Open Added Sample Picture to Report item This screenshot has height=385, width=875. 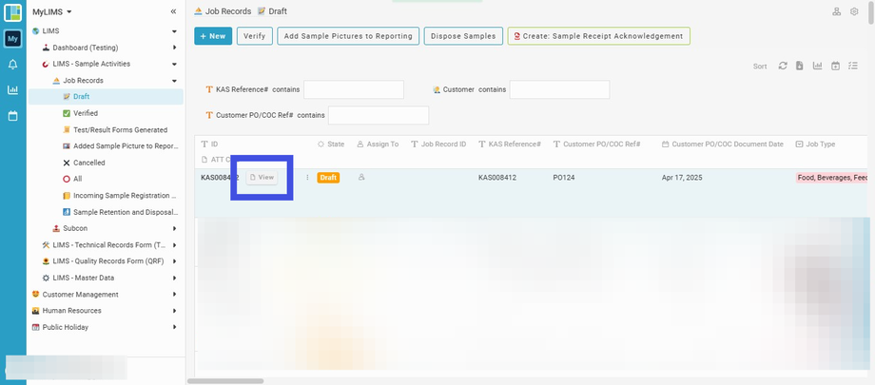coord(106,146)
